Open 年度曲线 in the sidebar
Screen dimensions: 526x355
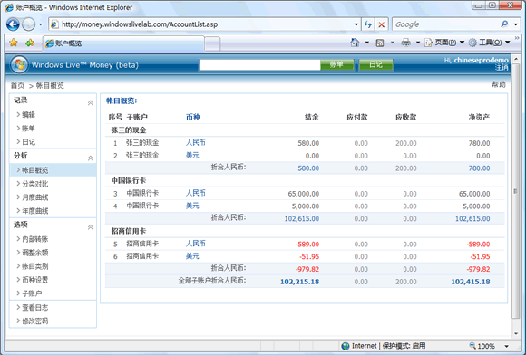coord(35,211)
